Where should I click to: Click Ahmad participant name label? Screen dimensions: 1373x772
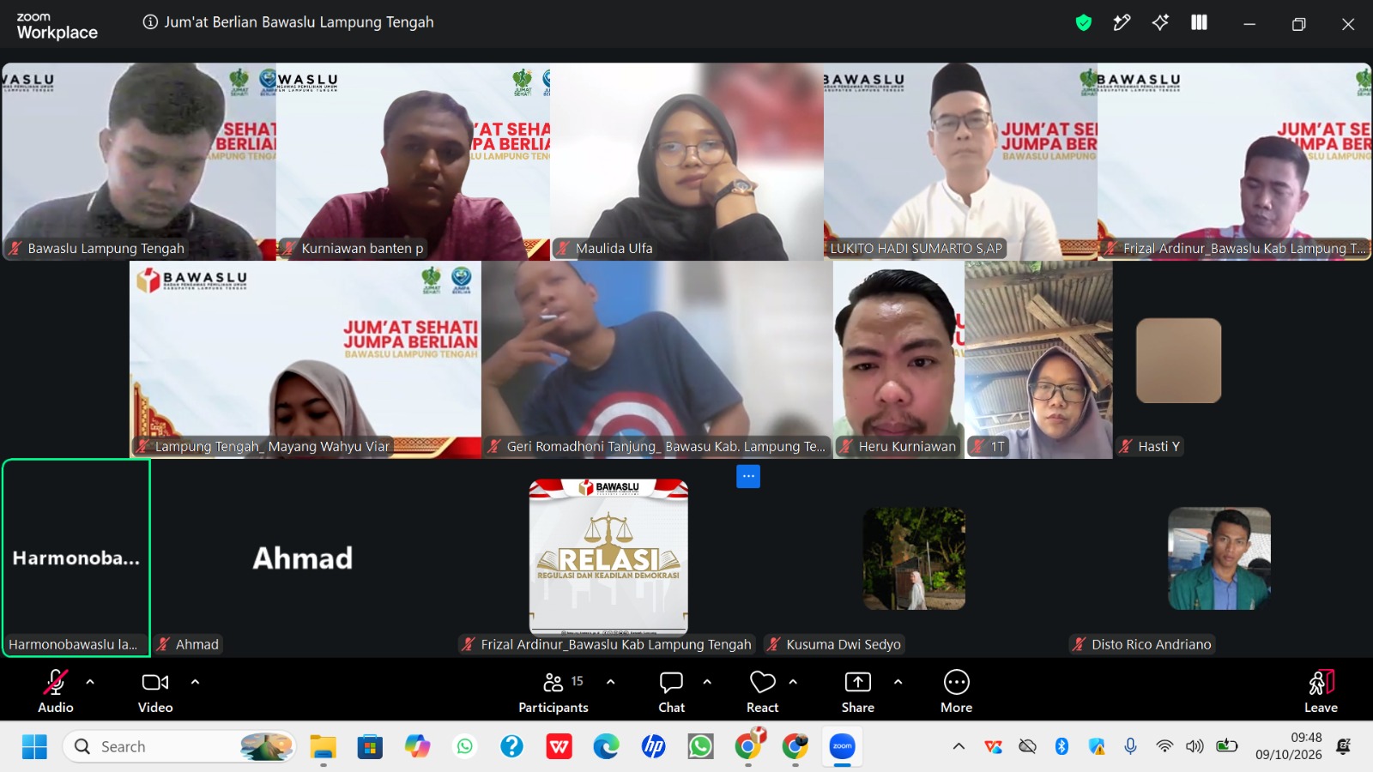click(x=197, y=644)
